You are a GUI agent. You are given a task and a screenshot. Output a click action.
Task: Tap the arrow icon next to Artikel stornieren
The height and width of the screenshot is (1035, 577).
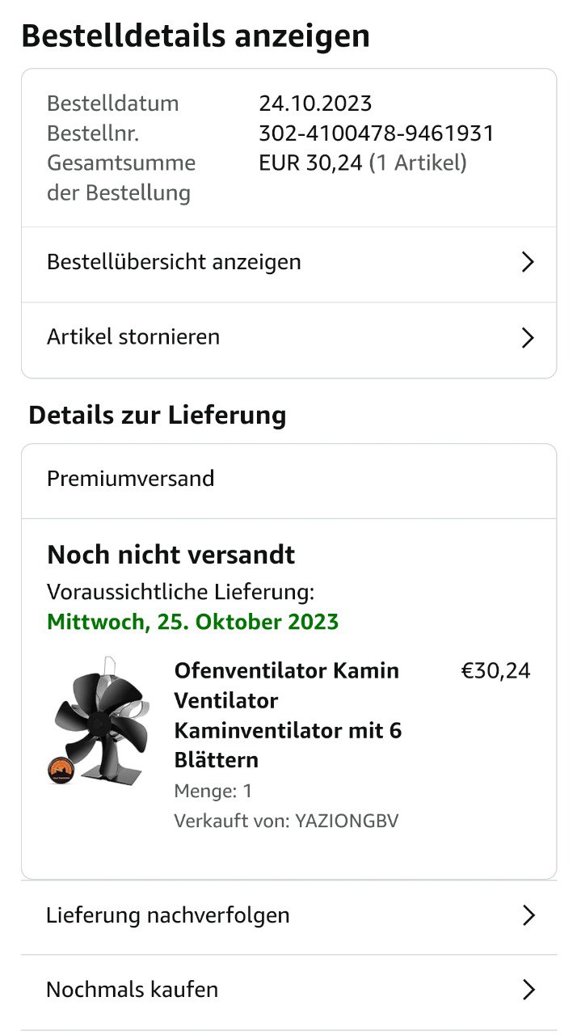pyautogui.click(x=528, y=337)
